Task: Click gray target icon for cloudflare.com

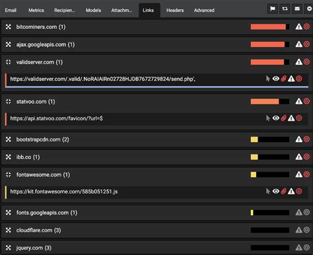Action: (306, 230)
